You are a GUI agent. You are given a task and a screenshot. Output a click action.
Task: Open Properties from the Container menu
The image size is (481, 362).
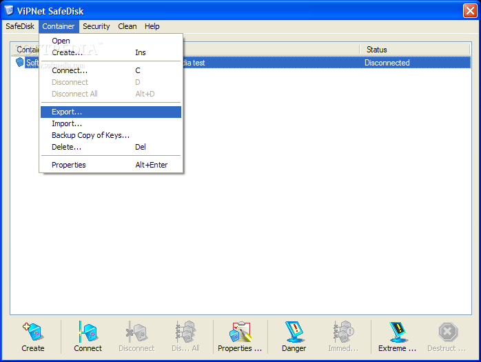click(111, 165)
